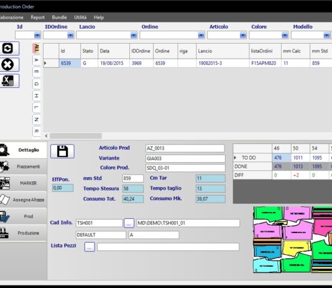Click the mm Std field 859
This screenshot has width=332, height=288.
pos(133,178)
